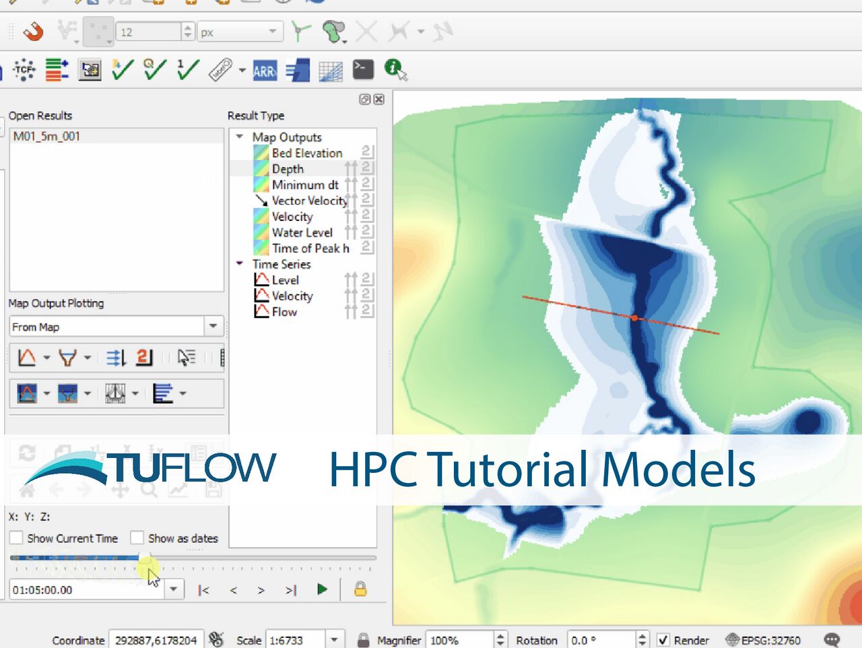Click the magnet snapping icon
862x648 pixels.
32,31
